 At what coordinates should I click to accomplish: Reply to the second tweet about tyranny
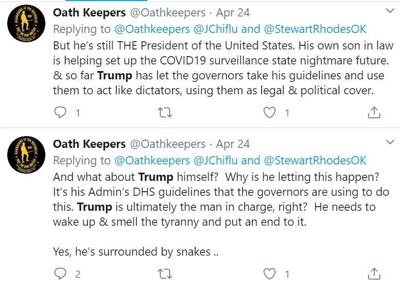[60, 274]
